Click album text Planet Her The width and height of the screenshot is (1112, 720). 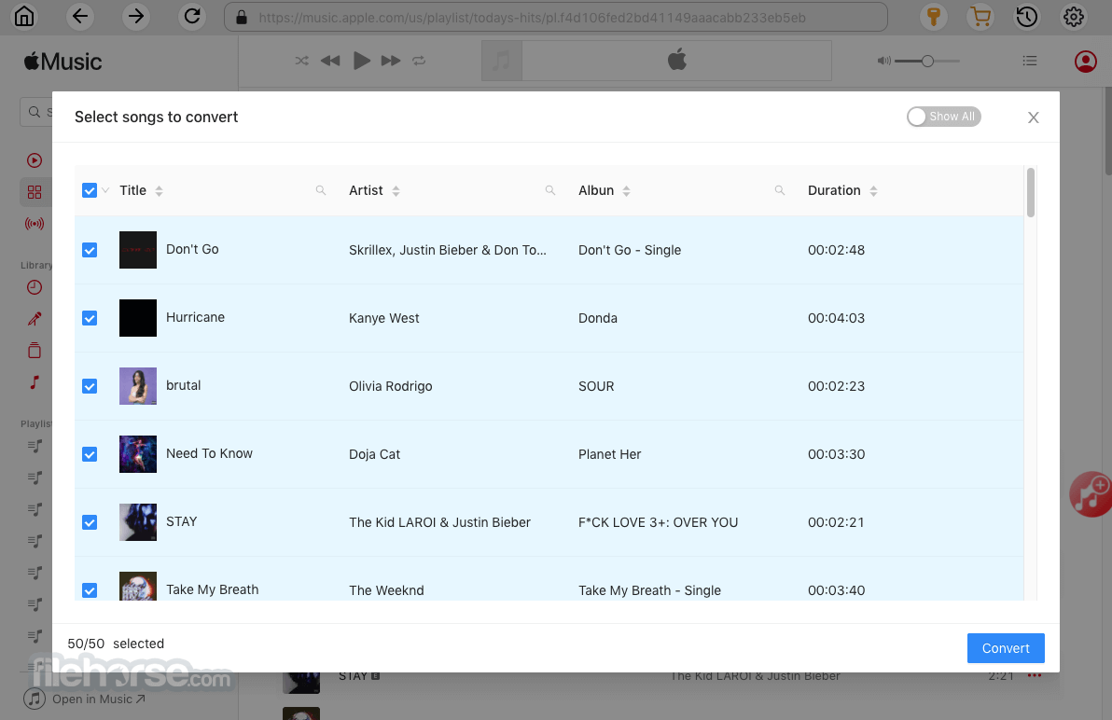(x=609, y=454)
